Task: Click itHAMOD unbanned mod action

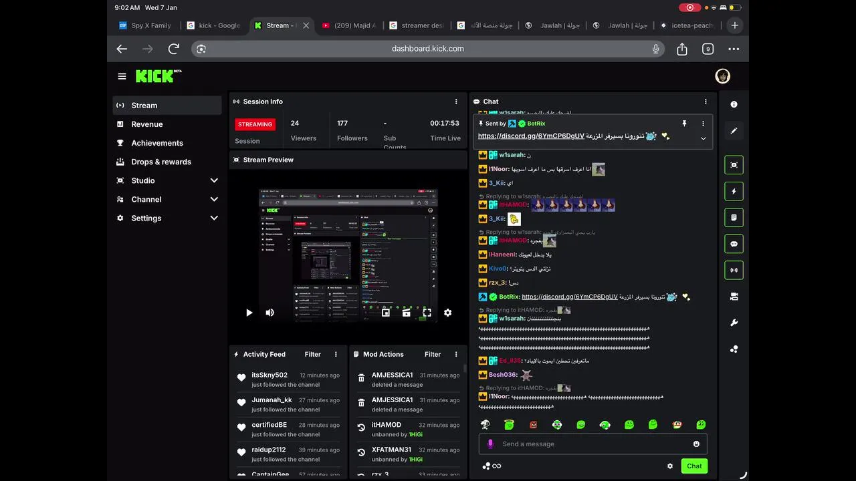Action: [408, 429]
